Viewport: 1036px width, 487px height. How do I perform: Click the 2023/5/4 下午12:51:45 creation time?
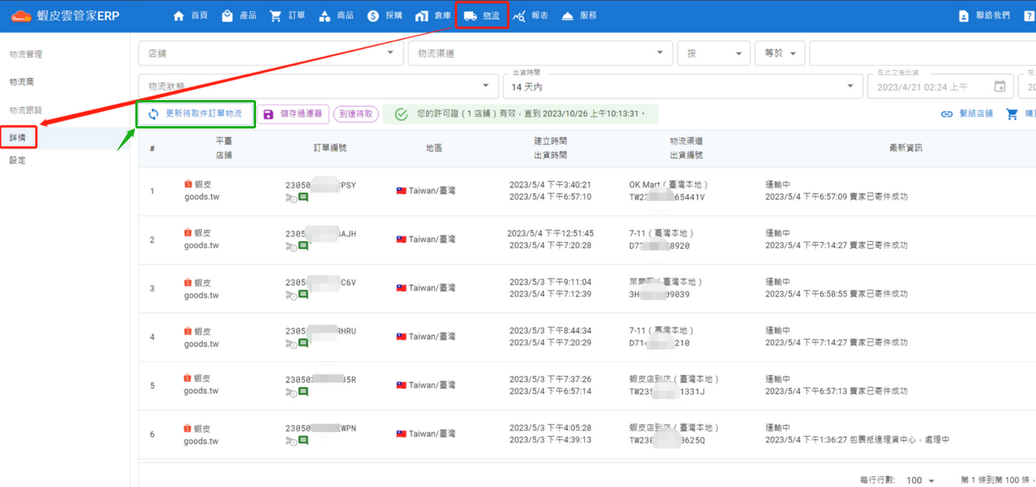[x=550, y=233]
